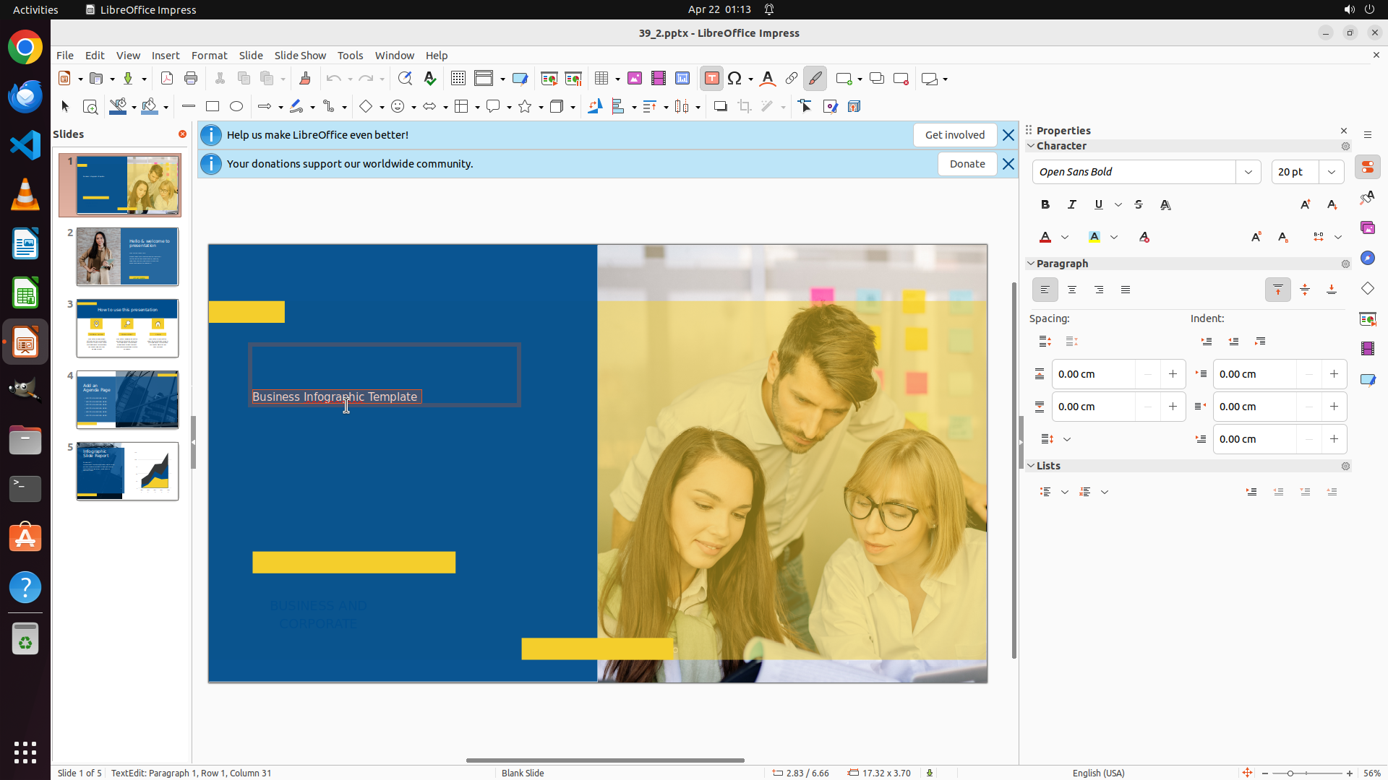The image size is (1388, 780).
Task: Select the Ellipse shape tool
Action: [236, 107]
